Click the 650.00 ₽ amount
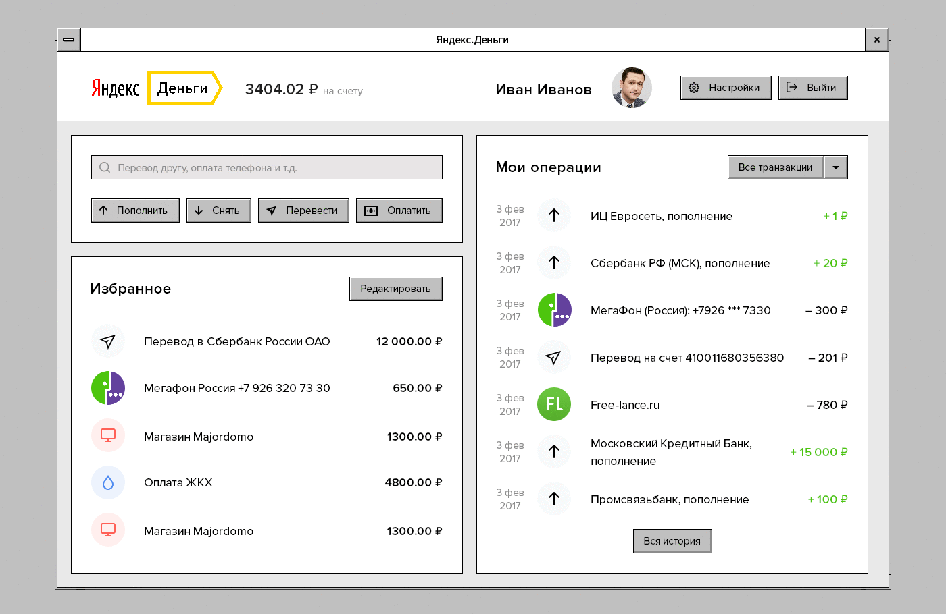This screenshot has width=946, height=614. [x=418, y=388]
